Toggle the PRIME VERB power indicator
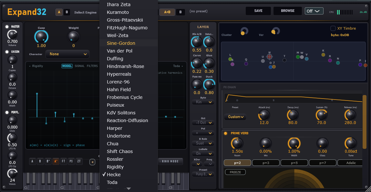 coord(225,133)
